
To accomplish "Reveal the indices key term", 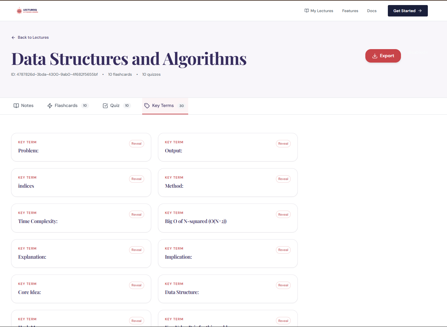I will coord(136,179).
